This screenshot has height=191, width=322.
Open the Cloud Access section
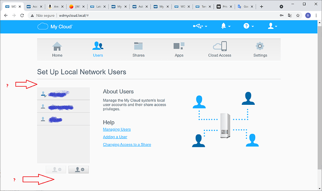coord(219,49)
